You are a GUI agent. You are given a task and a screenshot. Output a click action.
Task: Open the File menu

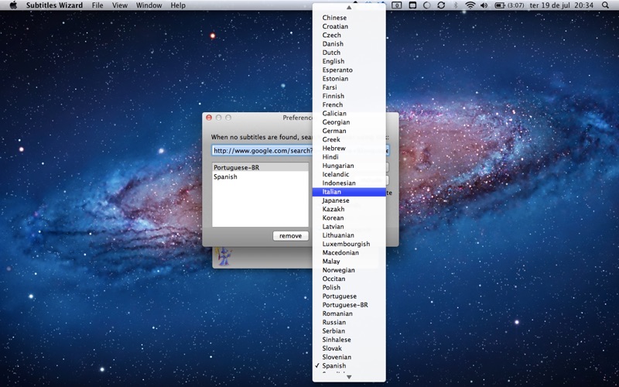97,5
